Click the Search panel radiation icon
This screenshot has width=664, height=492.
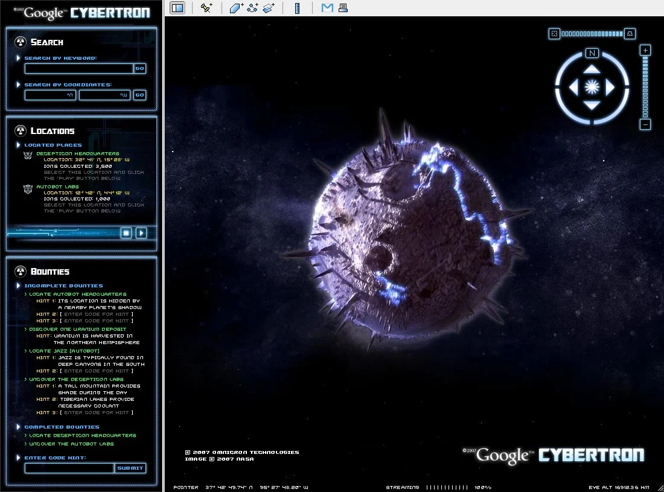pos(21,42)
